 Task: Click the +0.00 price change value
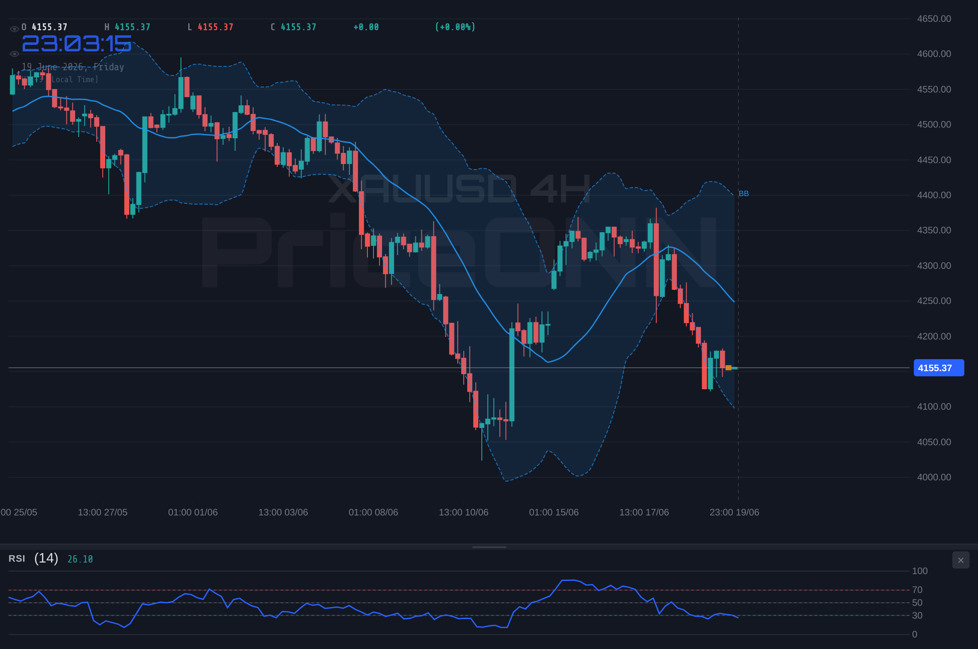pos(366,27)
